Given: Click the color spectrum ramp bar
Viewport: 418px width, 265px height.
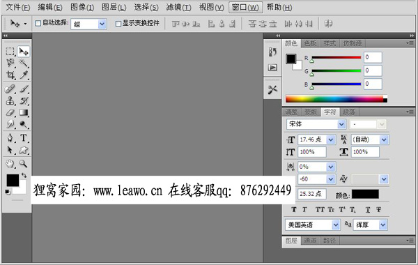Looking at the screenshot, I should click(336, 99).
